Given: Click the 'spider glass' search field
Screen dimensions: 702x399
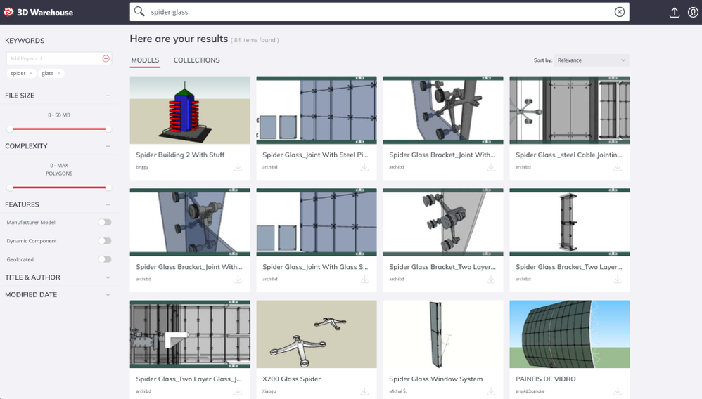Looking at the screenshot, I should click(380, 12).
